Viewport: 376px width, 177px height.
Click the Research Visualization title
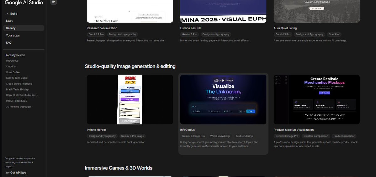pos(102,28)
